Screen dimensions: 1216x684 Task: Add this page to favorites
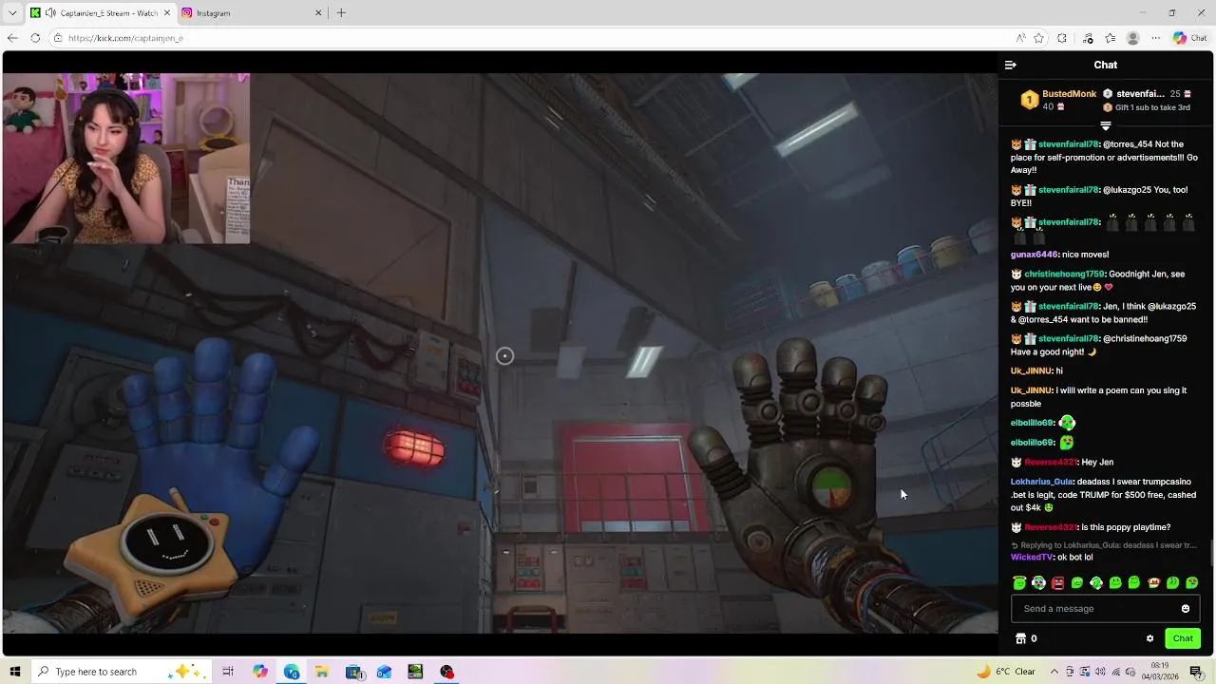click(1039, 38)
